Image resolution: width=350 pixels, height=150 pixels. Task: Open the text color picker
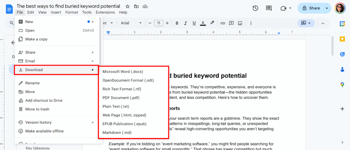203,23
